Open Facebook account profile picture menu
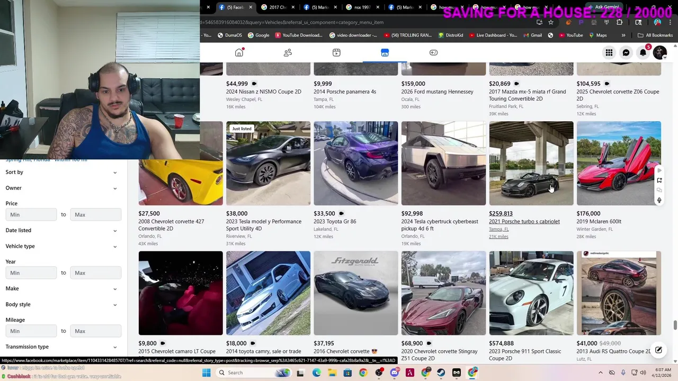This screenshot has width=678, height=381. click(x=660, y=52)
